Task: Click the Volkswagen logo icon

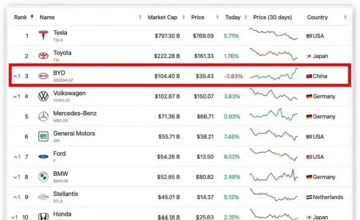Action: 43,96
